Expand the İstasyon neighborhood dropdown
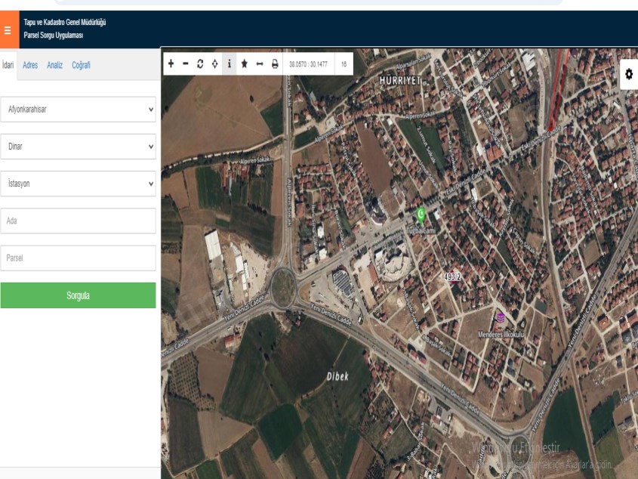This screenshot has height=479, width=638. [x=78, y=184]
